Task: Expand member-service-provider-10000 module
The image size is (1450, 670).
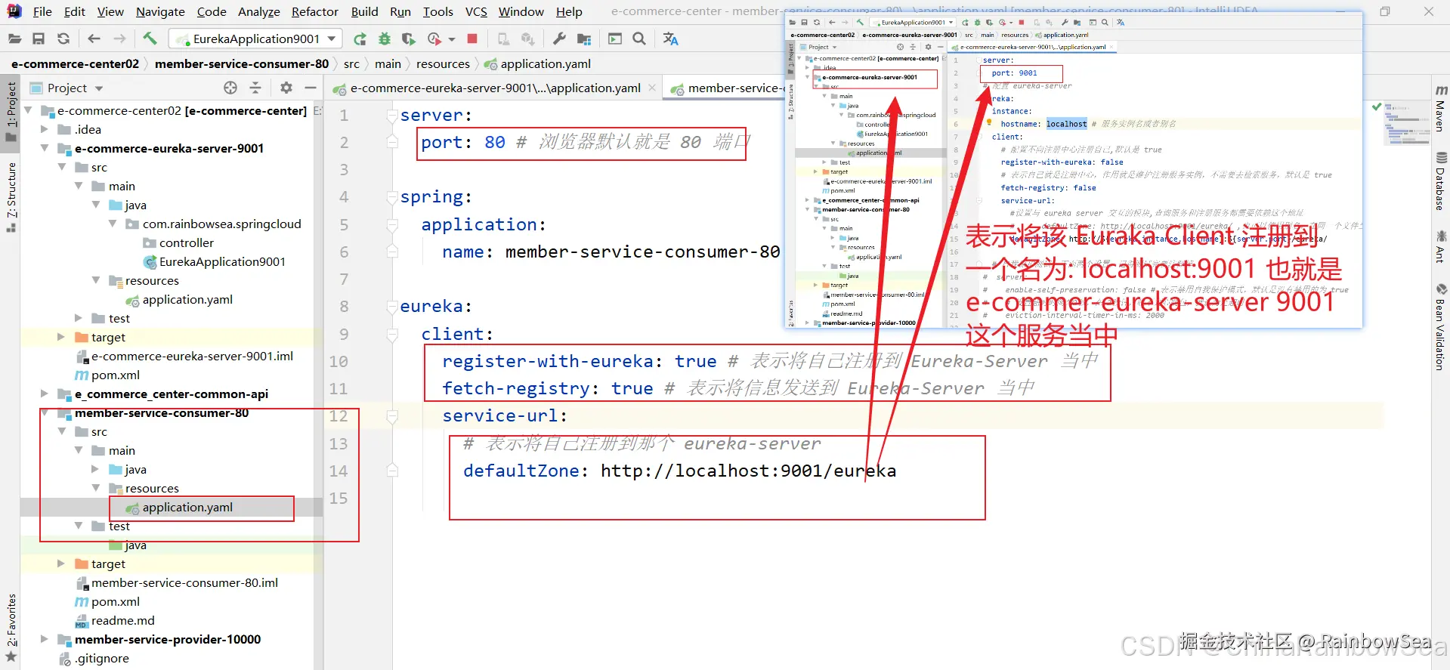Action: (x=45, y=639)
